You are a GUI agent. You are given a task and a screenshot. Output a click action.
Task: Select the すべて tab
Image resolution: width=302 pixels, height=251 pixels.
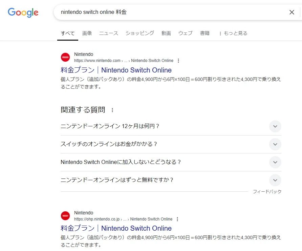pos(68,33)
